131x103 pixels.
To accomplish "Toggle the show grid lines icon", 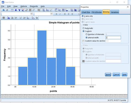I will pyautogui.click(x=72, y=10).
